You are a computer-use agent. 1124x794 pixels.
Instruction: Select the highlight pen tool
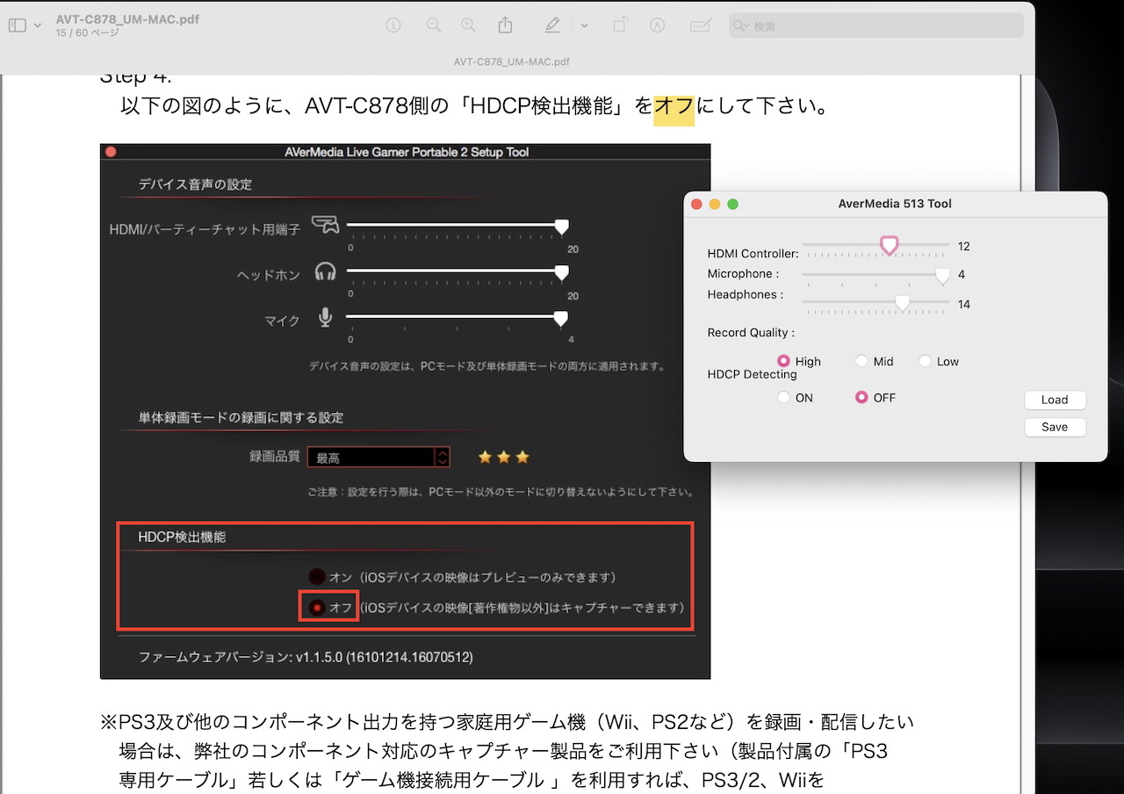tap(552, 25)
